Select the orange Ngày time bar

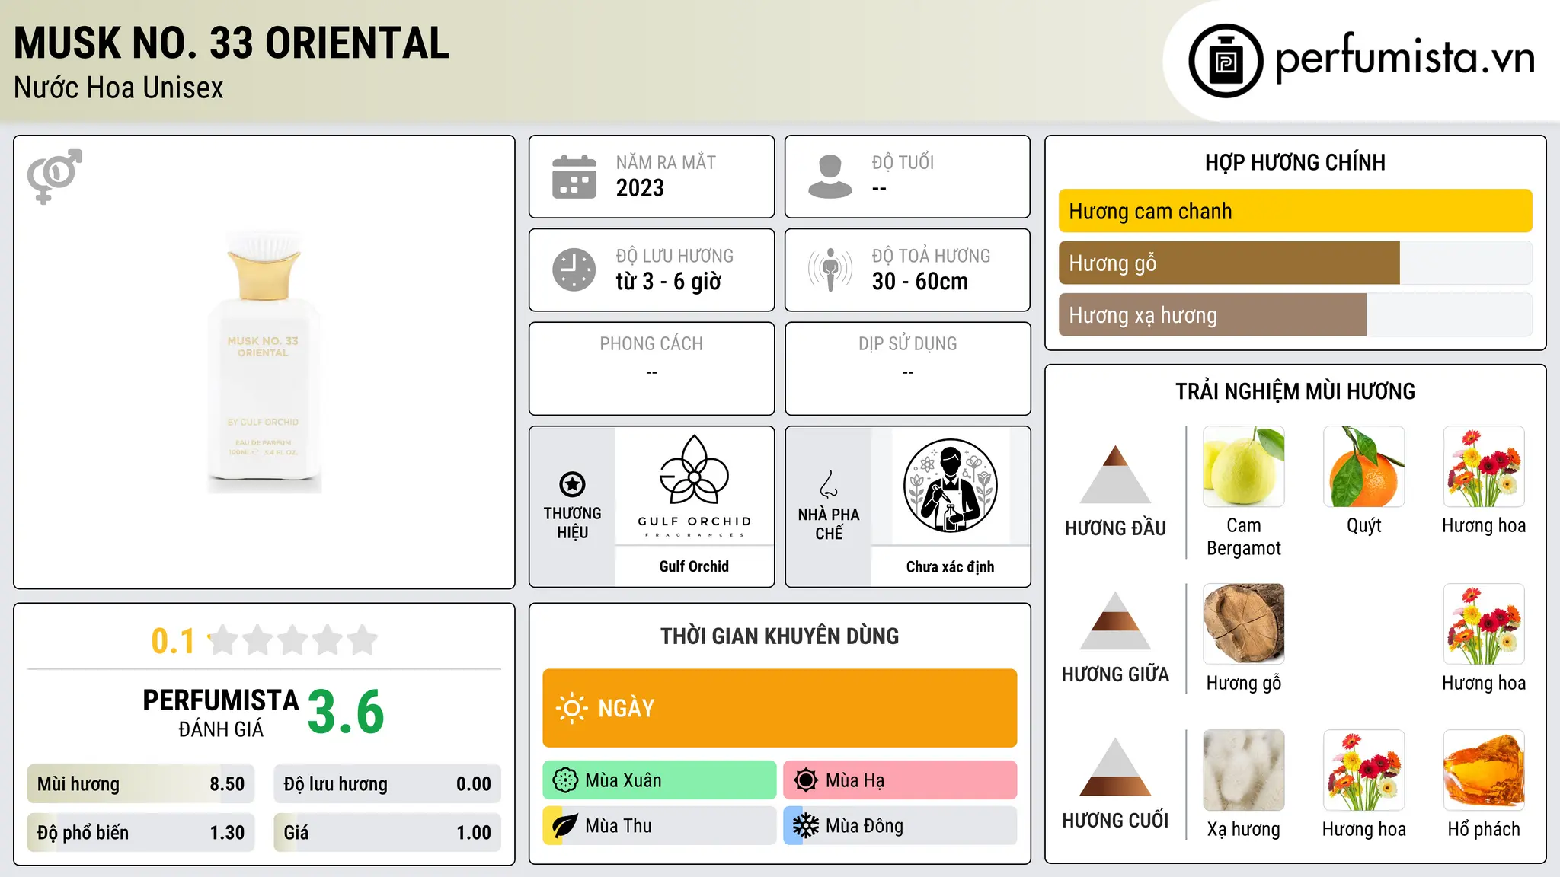[x=779, y=708]
